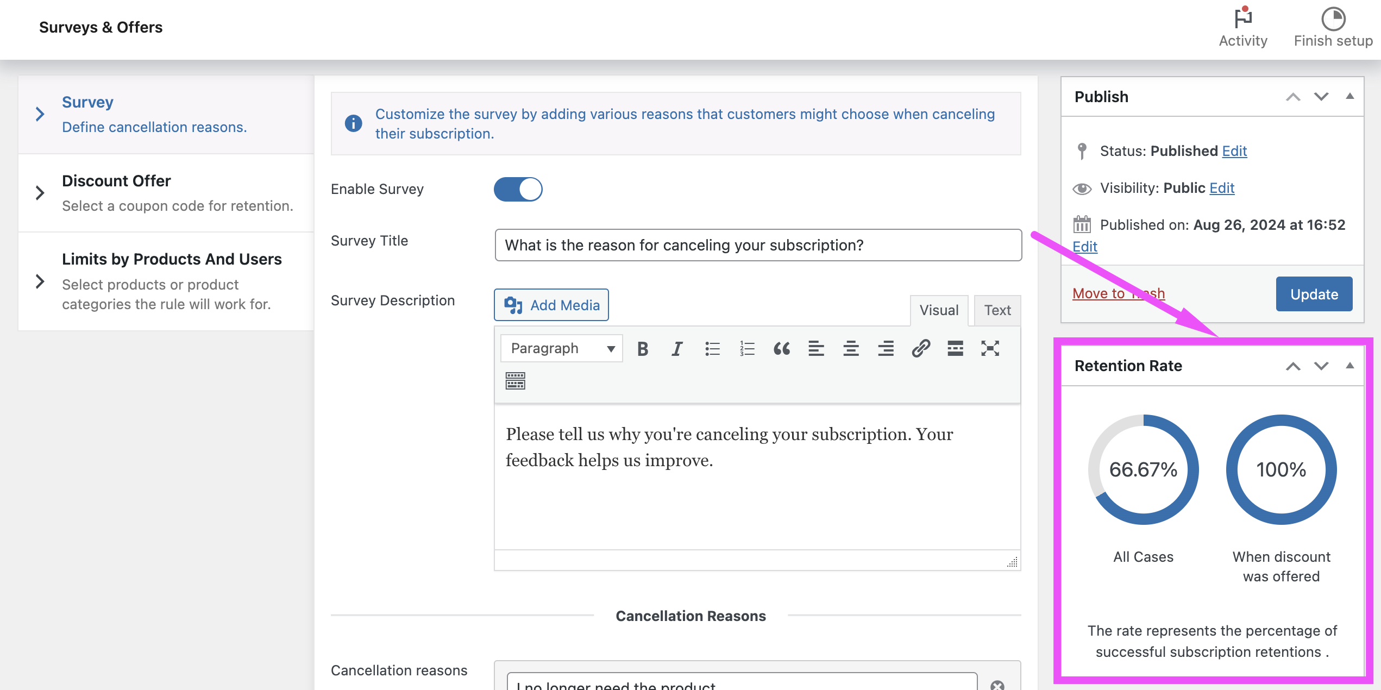Switch to the Visual editor tab
Viewport: 1381px width, 690px height.
pyautogui.click(x=939, y=310)
